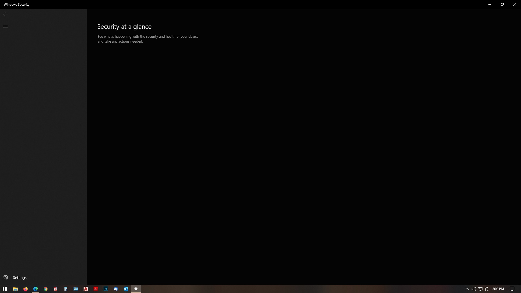Screen dimensions: 521x293
Task: Open the PDF creator app on the taskbar
Action: click(x=56, y=289)
